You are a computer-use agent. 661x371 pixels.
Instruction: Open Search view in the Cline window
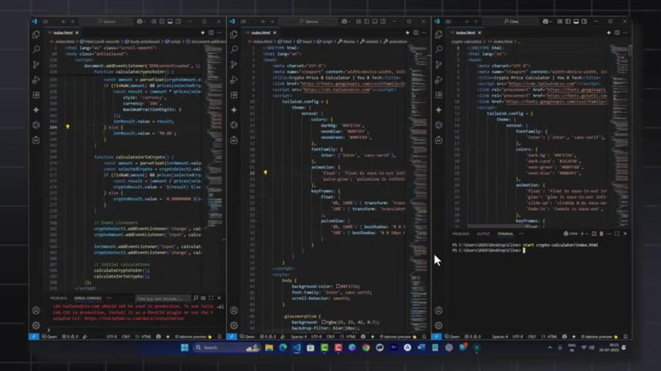point(438,50)
